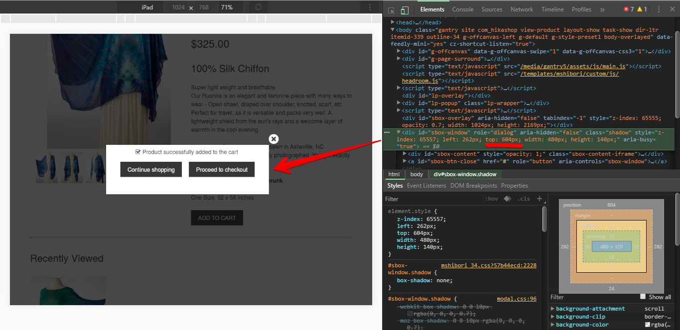Toggle the .cls element classes button
The width and height of the screenshot is (680, 330).
tap(524, 199)
